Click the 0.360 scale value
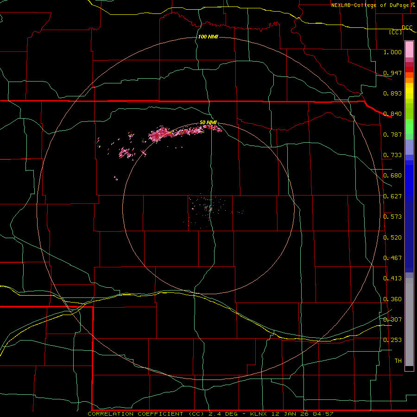Viewport: 417px width, 417px height. tap(392, 299)
